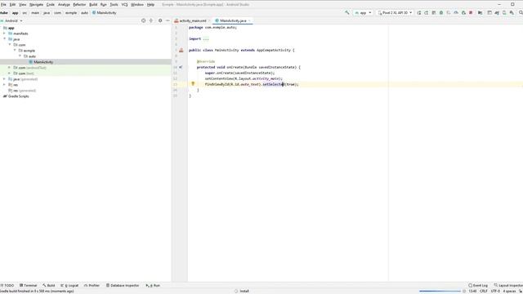
Task: Open the Database Inspector tool window
Action: pyautogui.click(x=123, y=286)
